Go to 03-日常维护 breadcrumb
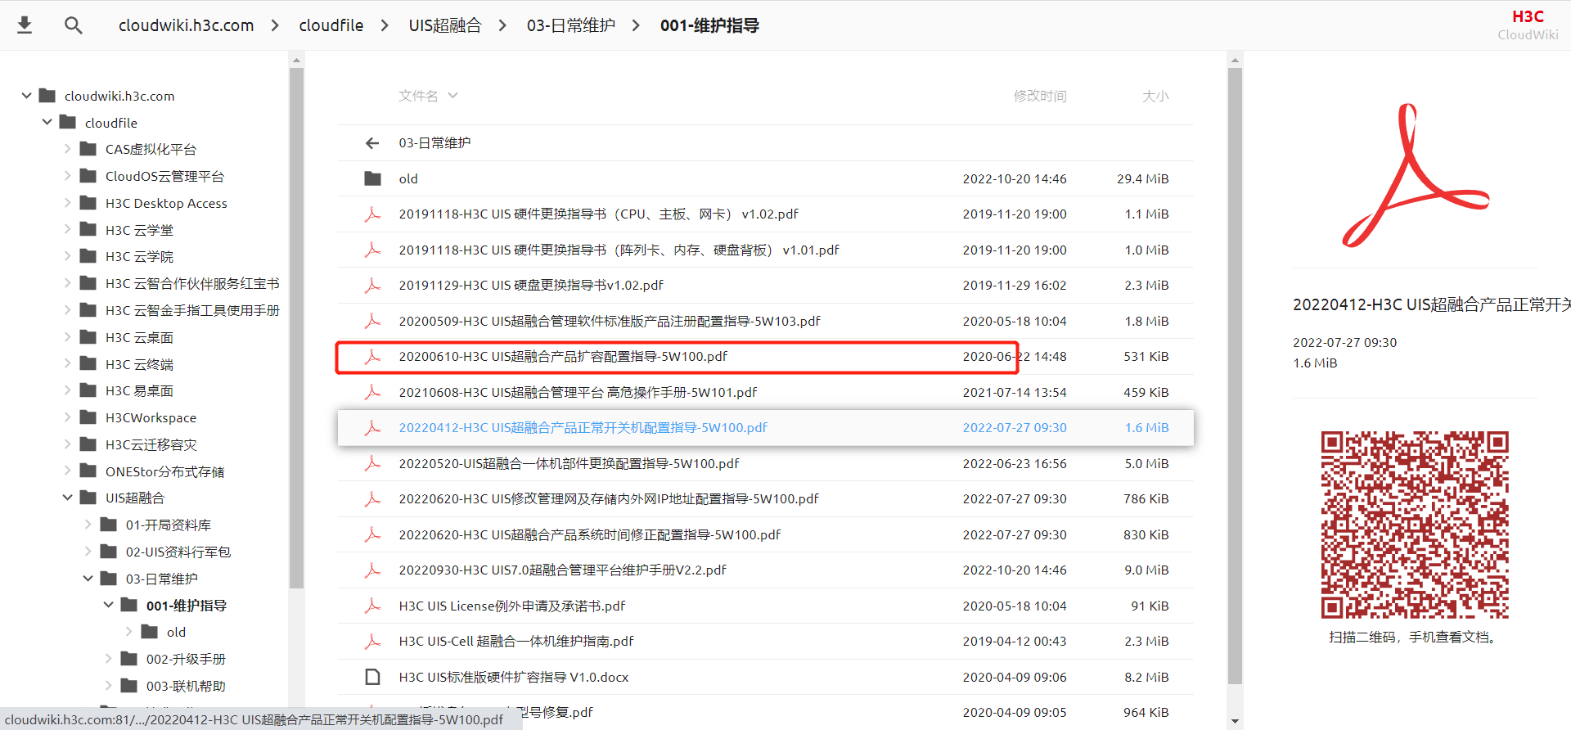Image resolution: width=1571 pixels, height=730 pixels. point(571,25)
